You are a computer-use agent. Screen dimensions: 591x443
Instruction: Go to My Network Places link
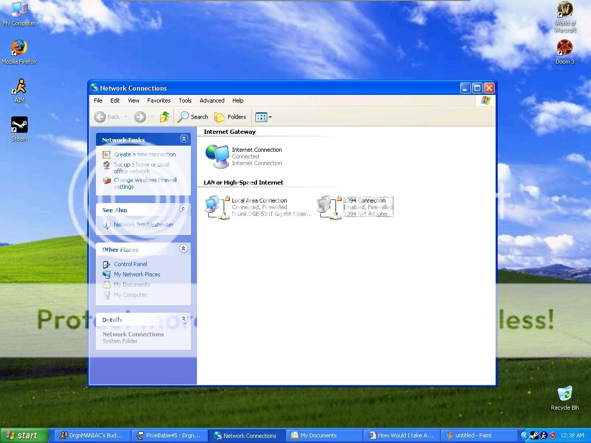pyautogui.click(x=137, y=274)
